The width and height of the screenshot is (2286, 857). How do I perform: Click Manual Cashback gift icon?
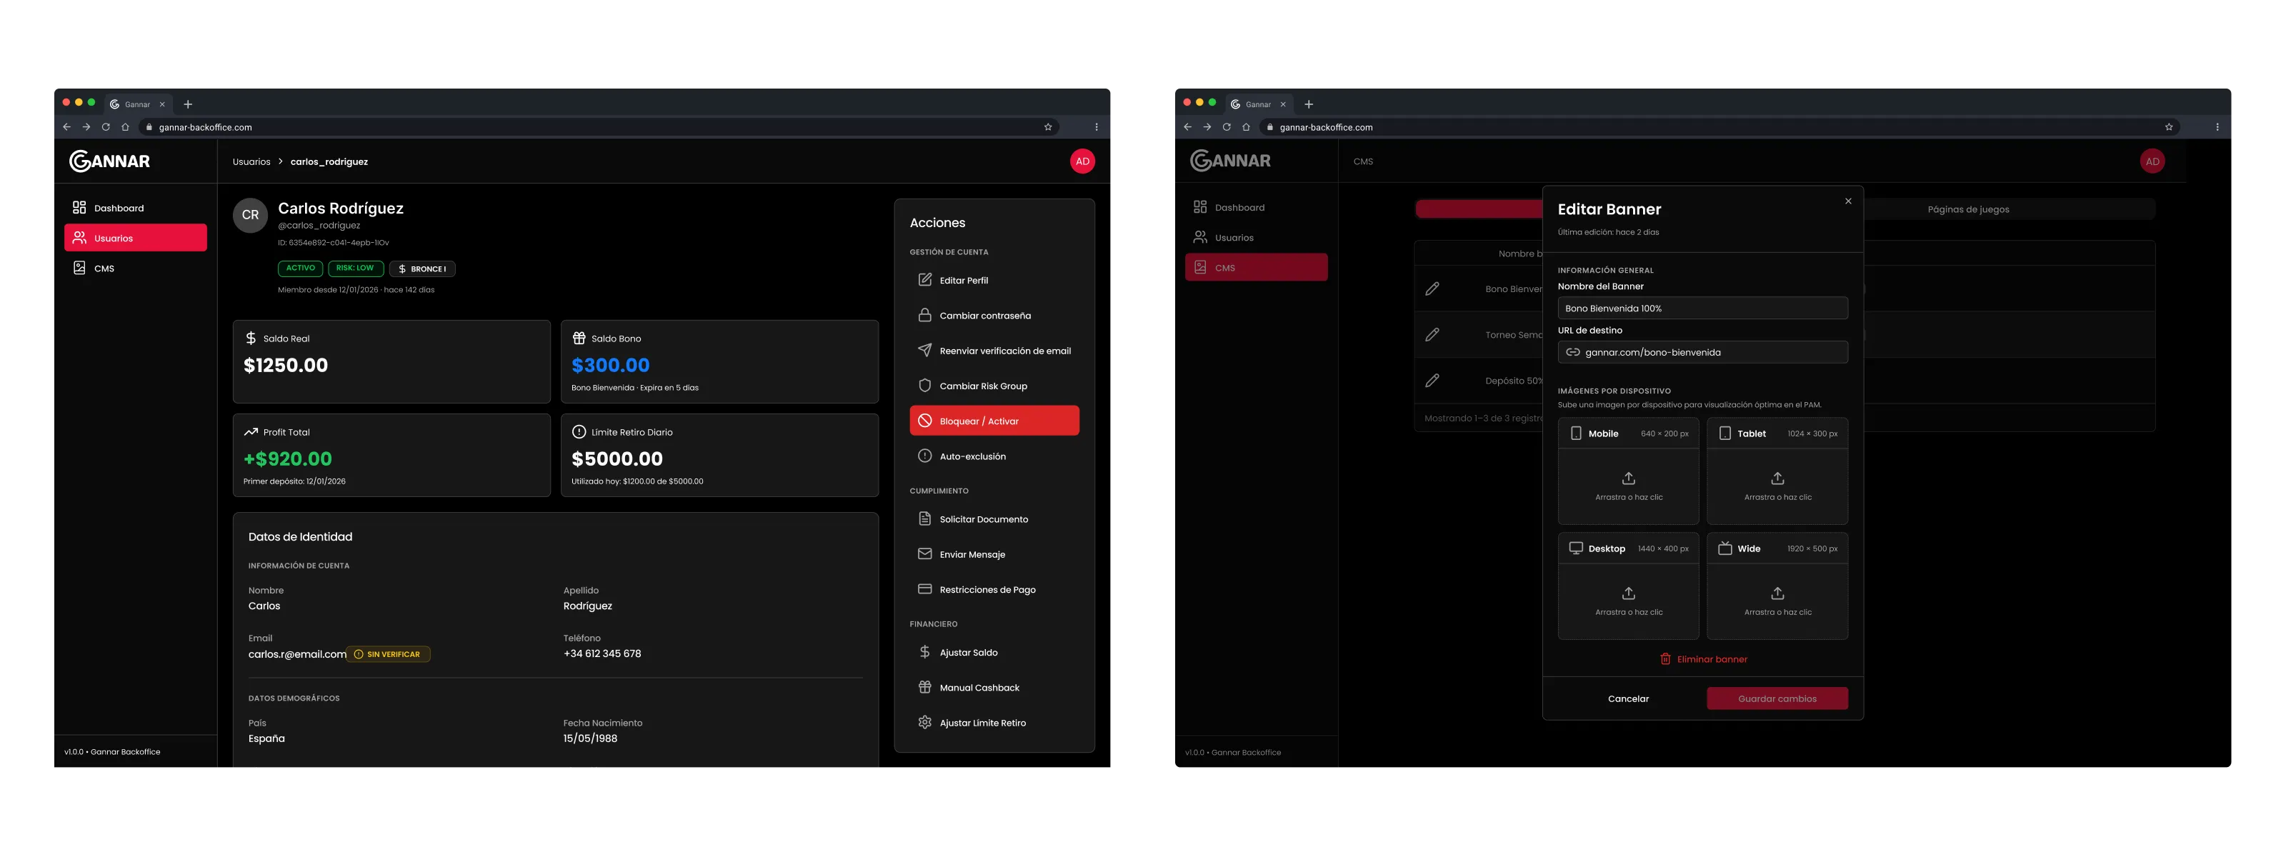click(x=924, y=688)
